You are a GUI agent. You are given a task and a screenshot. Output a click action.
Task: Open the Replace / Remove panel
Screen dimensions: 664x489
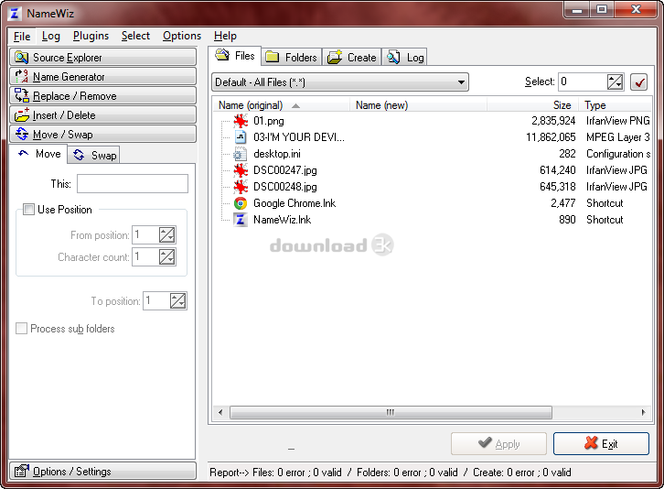(x=102, y=95)
